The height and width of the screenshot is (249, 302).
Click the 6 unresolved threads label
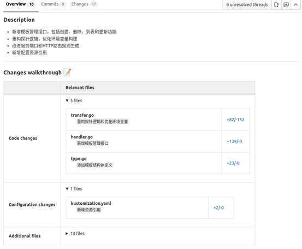tap(247, 4)
